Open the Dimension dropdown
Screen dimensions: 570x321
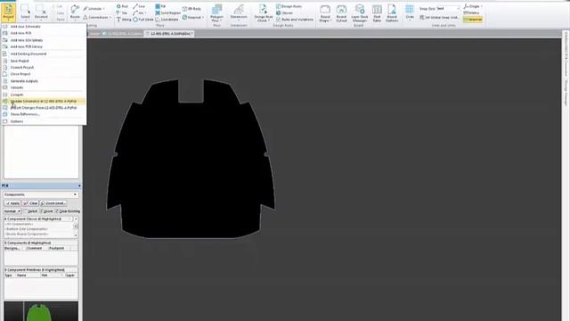tap(239, 13)
